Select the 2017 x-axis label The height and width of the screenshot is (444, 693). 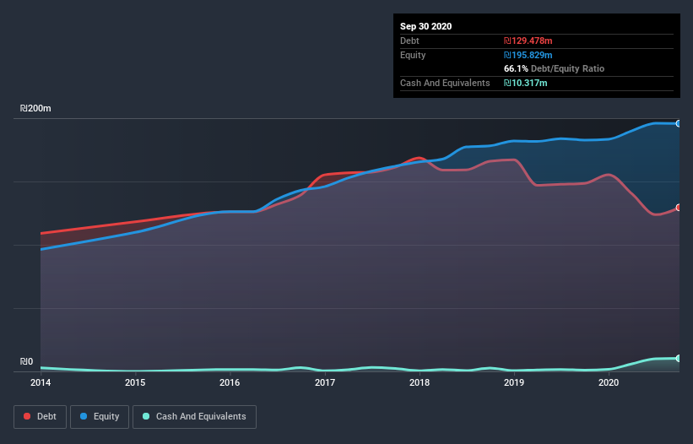(x=324, y=382)
